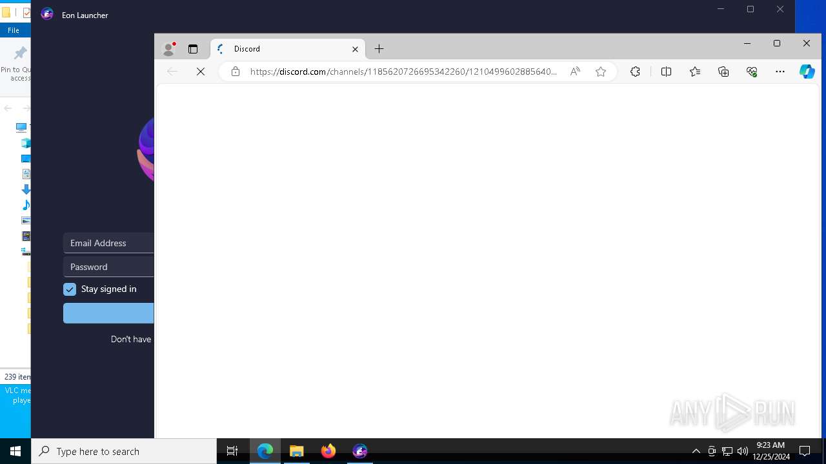Activate Read aloud icon in address bar
826x464 pixels.
(x=575, y=72)
